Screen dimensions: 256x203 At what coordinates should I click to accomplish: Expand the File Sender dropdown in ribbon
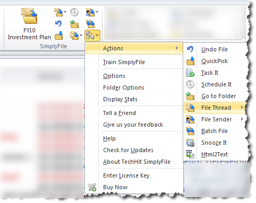tap(97, 12)
